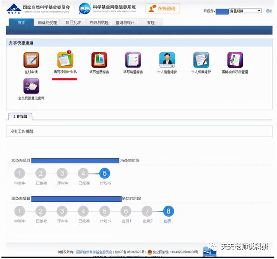Image resolution: width=277 pixels, height=259 pixels.
Task: Open the 角色切换 role dropdown
Action: click(x=245, y=11)
